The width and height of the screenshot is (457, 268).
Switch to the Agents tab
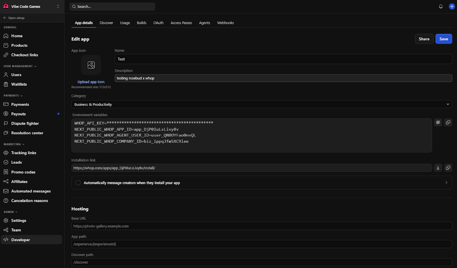click(205, 23)
